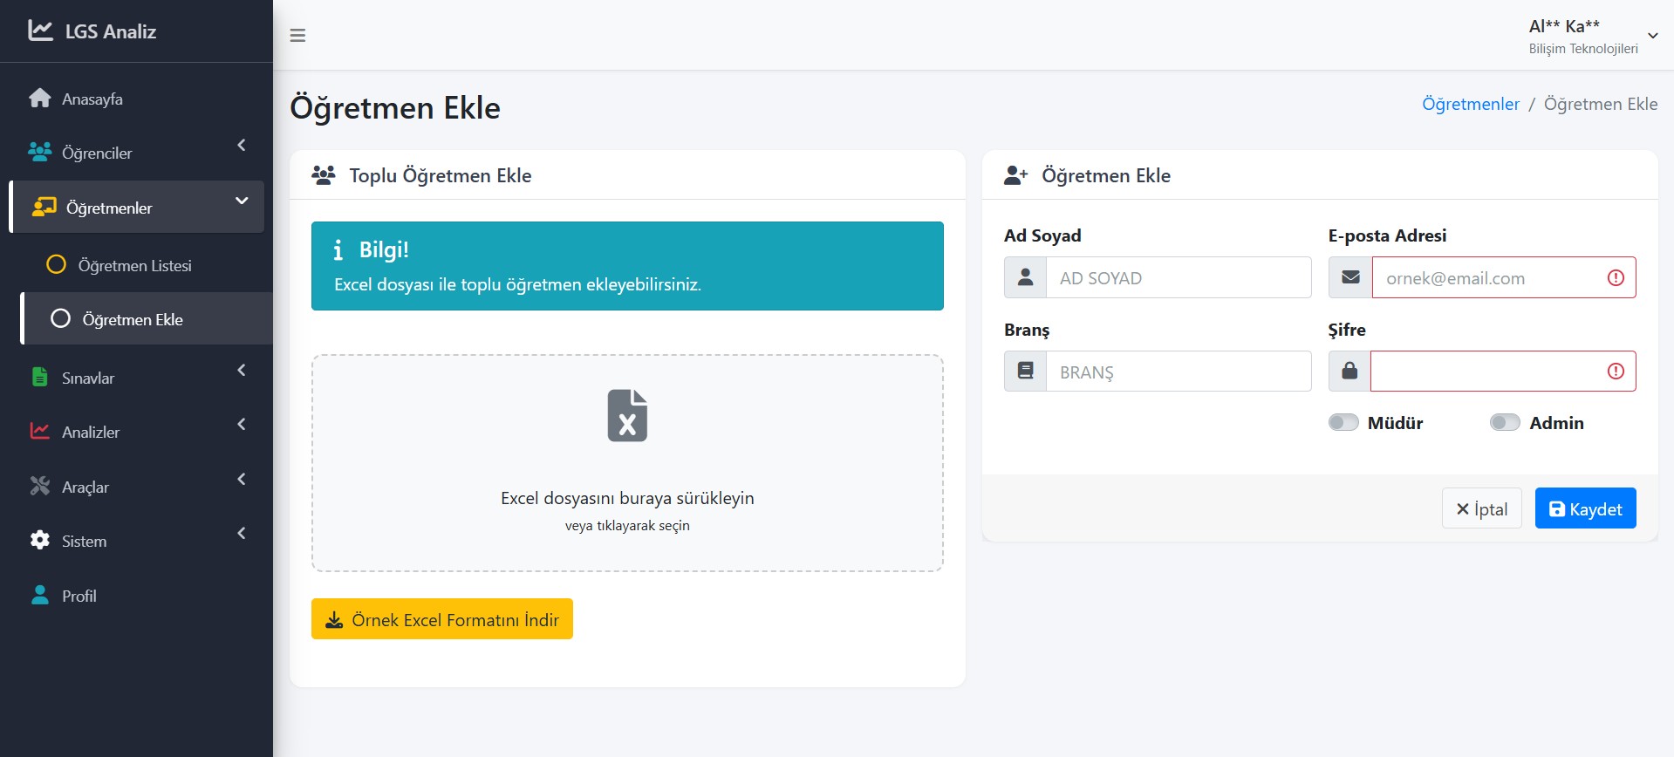Image resolution: width=1674 pixels, height=757 pixels.
Task: Select the Öğretmen Listesi circle item
Action: [56, 265]
